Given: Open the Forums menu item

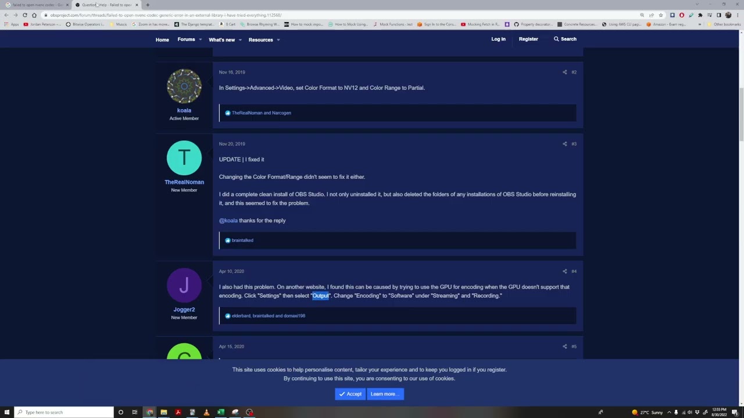Looking at the screenshot, I should (186, 39).
